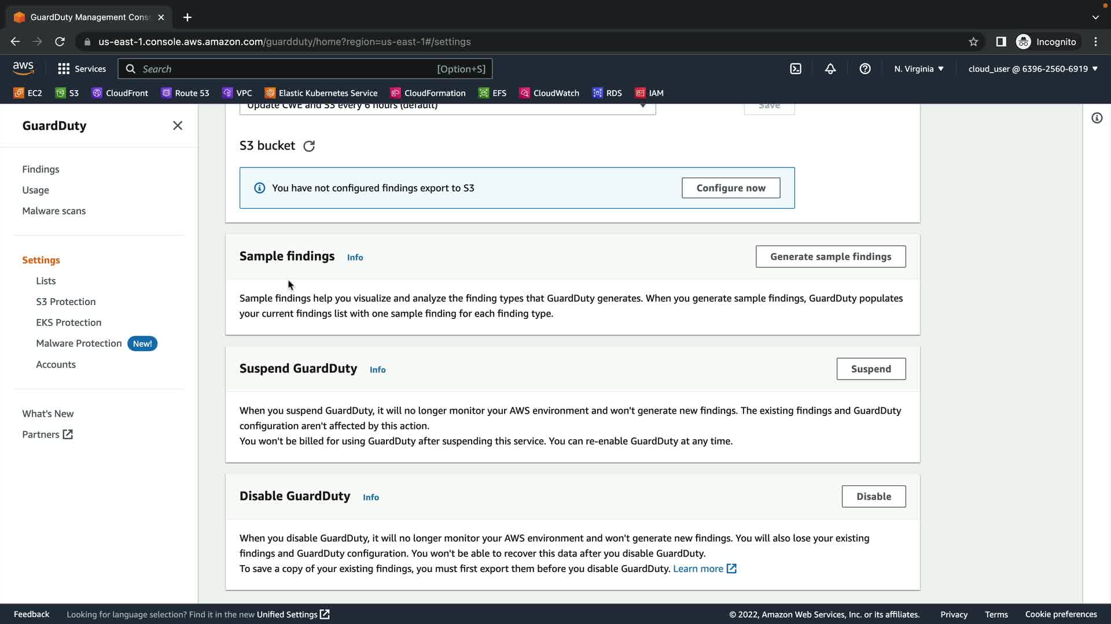Go to Findings in sidebar
Screen dimensions: 1111x624
click(x=41, y=169)
